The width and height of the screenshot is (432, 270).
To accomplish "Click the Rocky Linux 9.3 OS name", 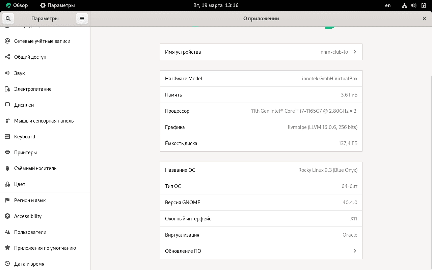I will [328, 170].
